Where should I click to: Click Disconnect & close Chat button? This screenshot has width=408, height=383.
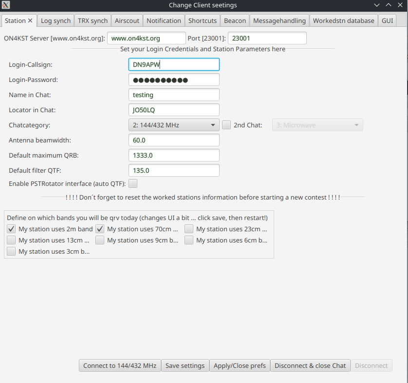coord(310,365)
